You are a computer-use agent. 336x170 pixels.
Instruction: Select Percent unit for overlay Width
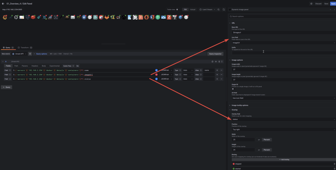pos(266,139)
